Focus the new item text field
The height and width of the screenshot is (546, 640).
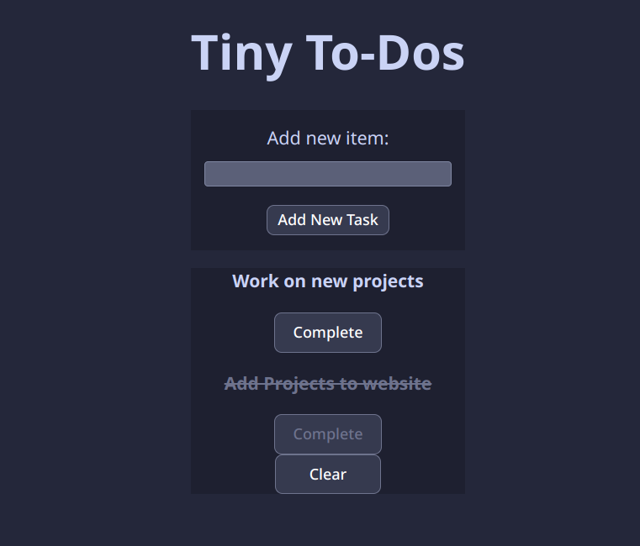click(328, 174)
